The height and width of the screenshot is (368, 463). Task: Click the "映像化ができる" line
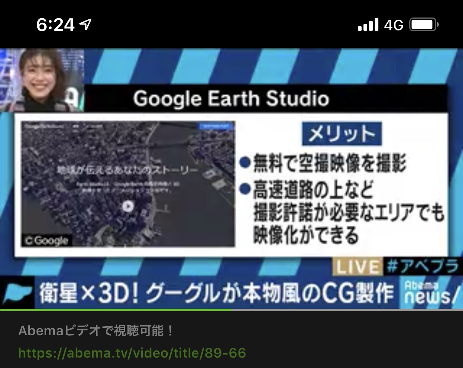[306, 235]
